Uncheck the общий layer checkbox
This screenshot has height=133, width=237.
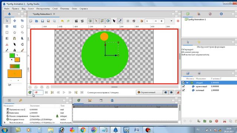183,83
